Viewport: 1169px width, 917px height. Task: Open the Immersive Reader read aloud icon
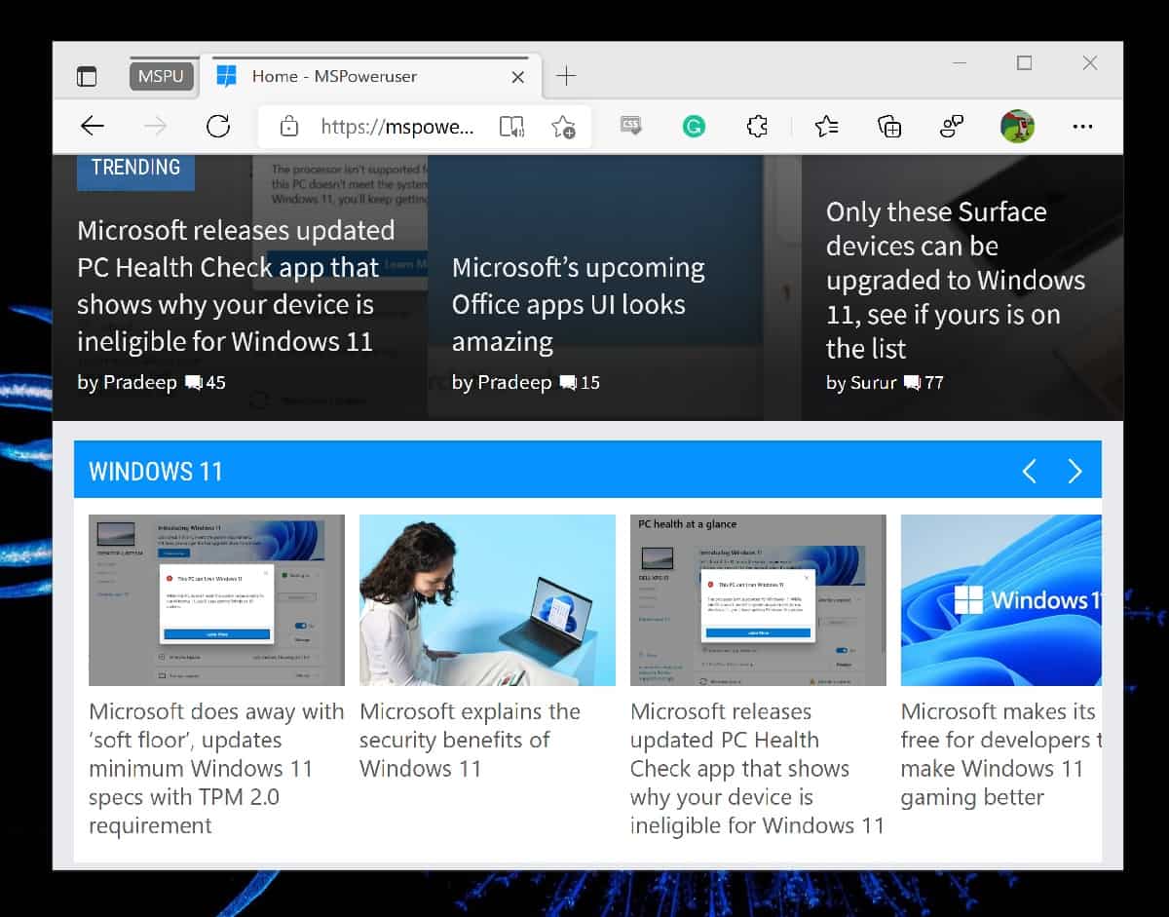point(511,127)
